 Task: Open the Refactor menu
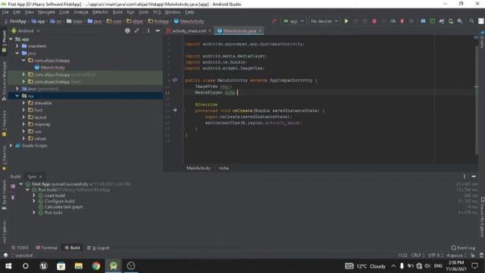(100, 12)
